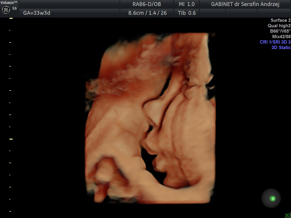Click the rendered 3D fetal face image

coord(150,119)
